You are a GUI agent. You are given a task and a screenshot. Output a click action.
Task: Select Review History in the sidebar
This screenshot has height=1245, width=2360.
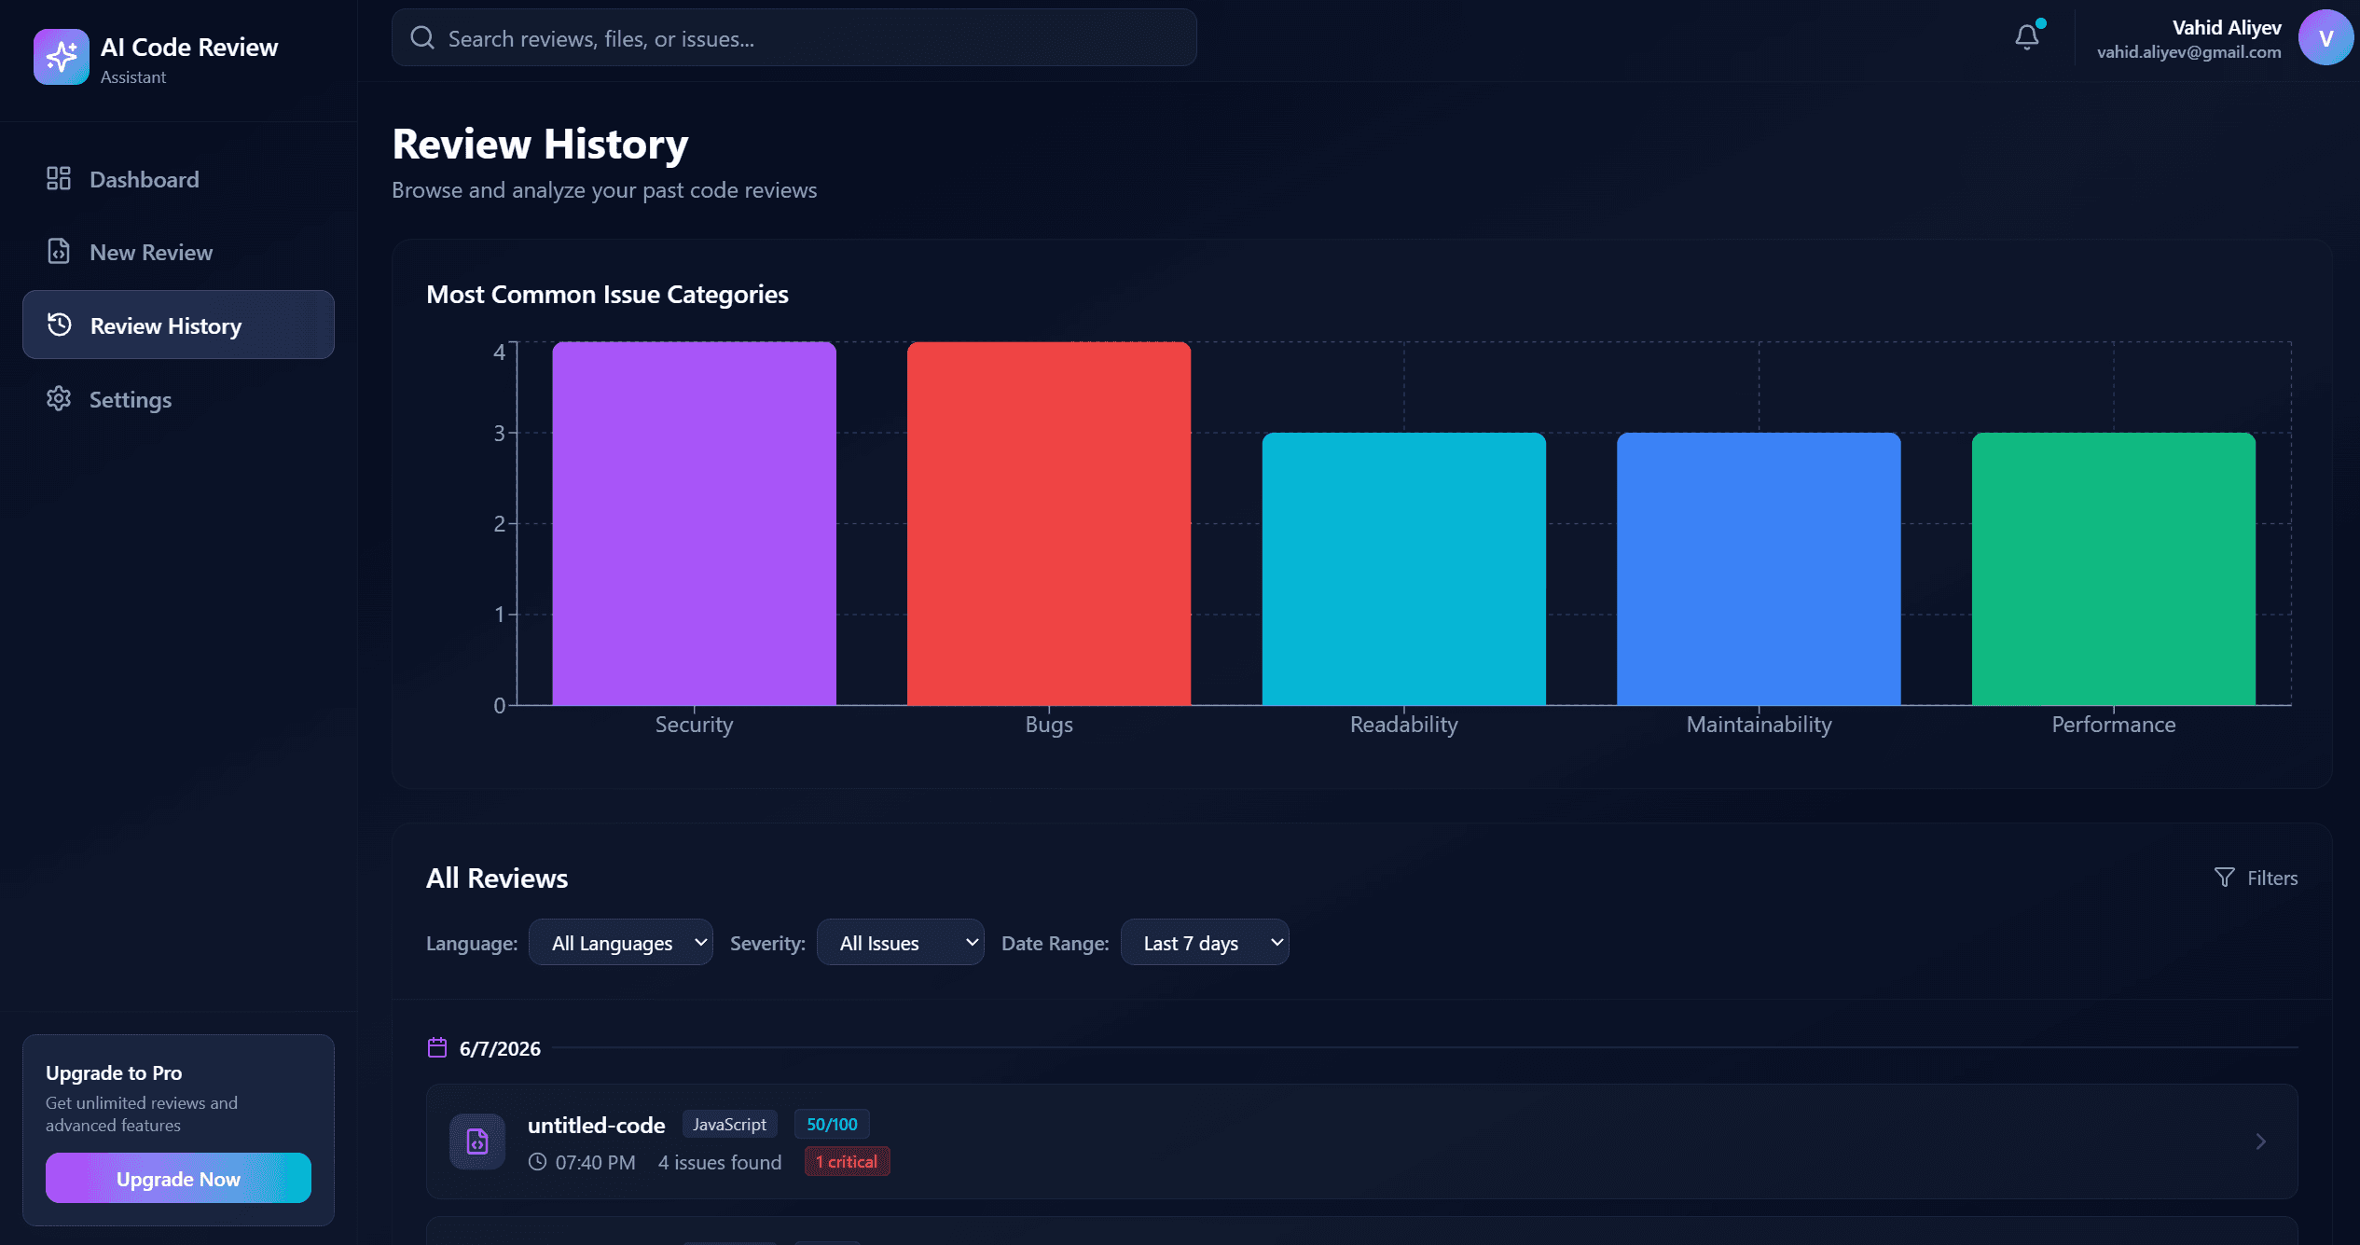(178, 325)
